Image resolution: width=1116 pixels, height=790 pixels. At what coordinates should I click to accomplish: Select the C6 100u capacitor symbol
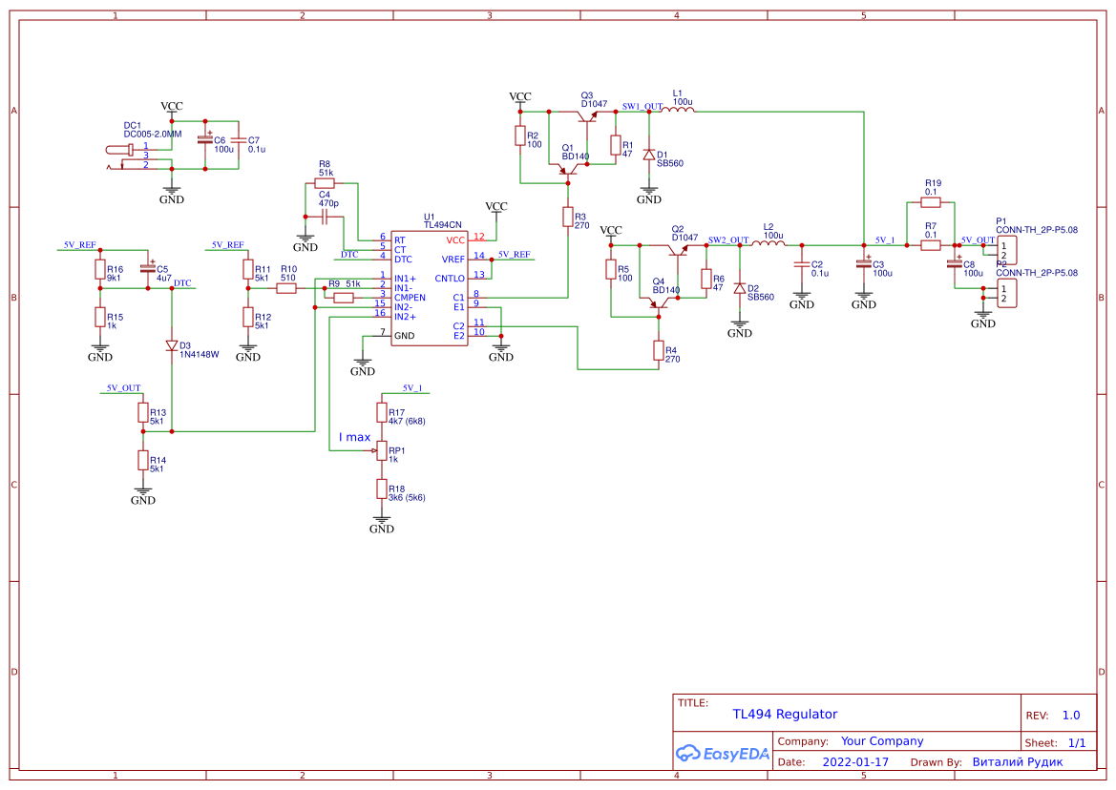[x=205, y=139]
